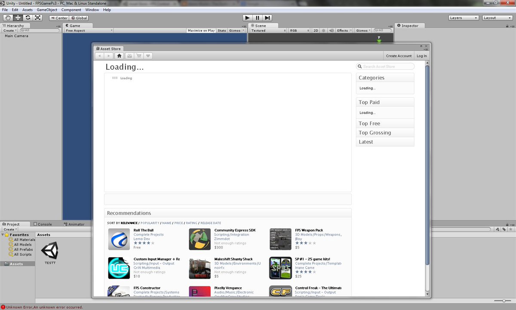Open Asset Store shopping cart
Viewport: 516px width, 310px height.
click(138, 56)
